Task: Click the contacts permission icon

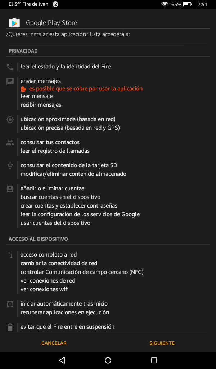Action: (10, 142)
